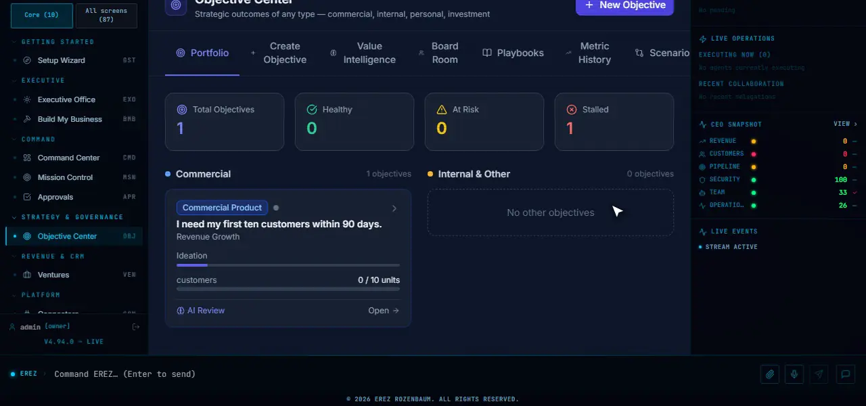Click the AI Review link
Image resolution: width=866 pixels, height=406 pixels.
[x=201, y=311]
